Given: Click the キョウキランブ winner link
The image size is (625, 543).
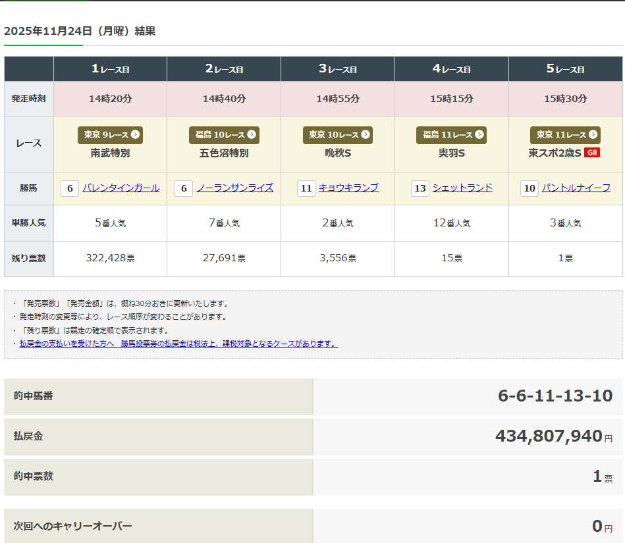Looking at the screenshot, I should tap(348, 188).
